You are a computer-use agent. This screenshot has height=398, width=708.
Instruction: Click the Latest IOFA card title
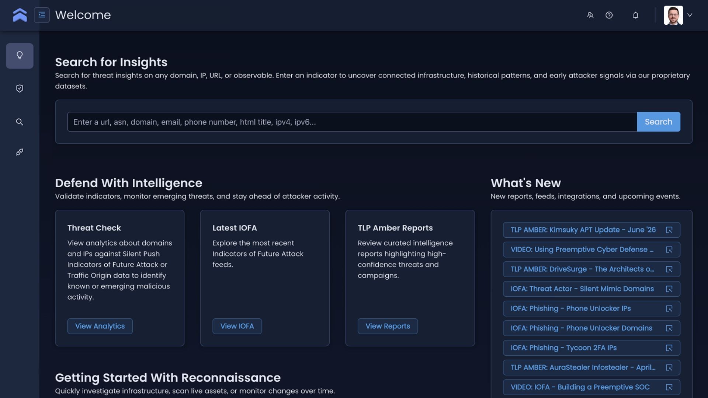(235, 228)
